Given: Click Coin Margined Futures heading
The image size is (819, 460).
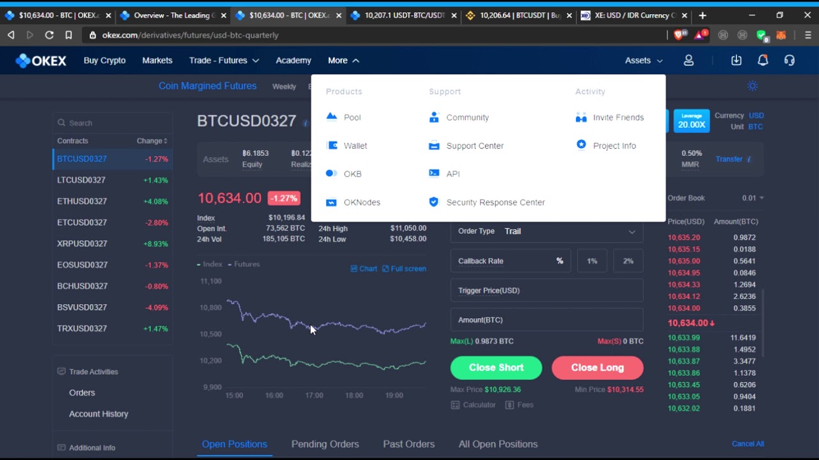Looking at the screenshot, I should (x=207, y=86).
